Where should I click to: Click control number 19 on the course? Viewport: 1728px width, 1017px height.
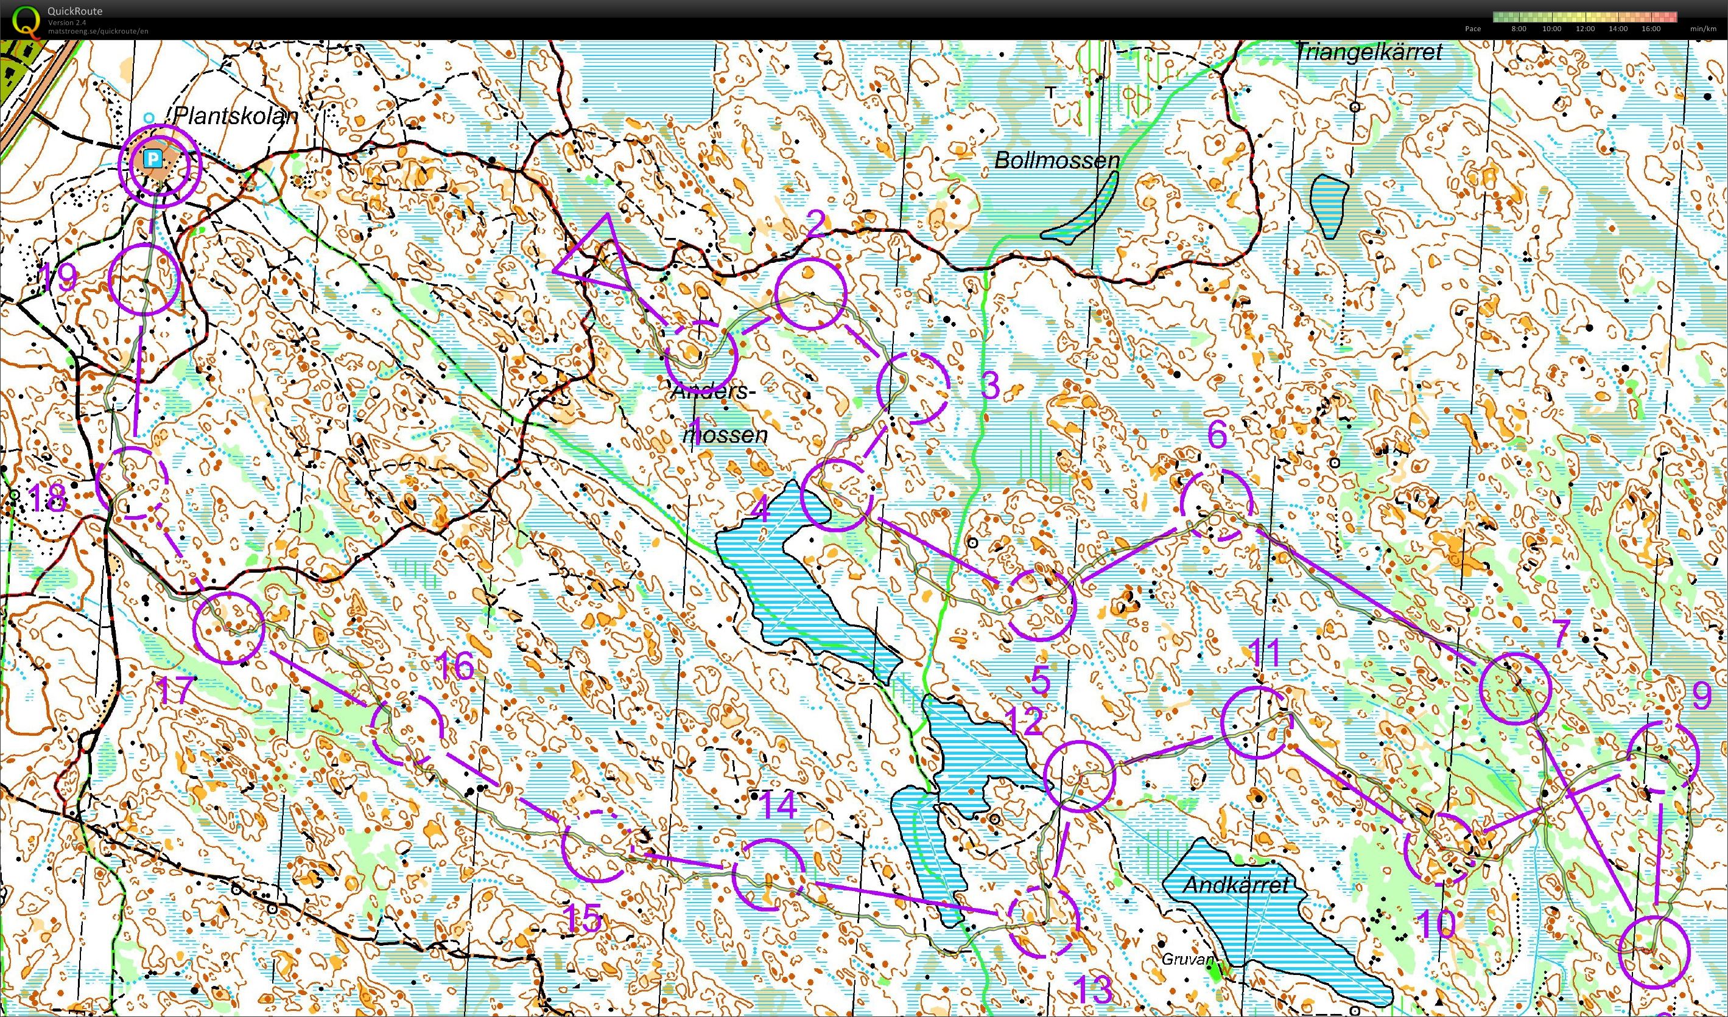(60, 278)
